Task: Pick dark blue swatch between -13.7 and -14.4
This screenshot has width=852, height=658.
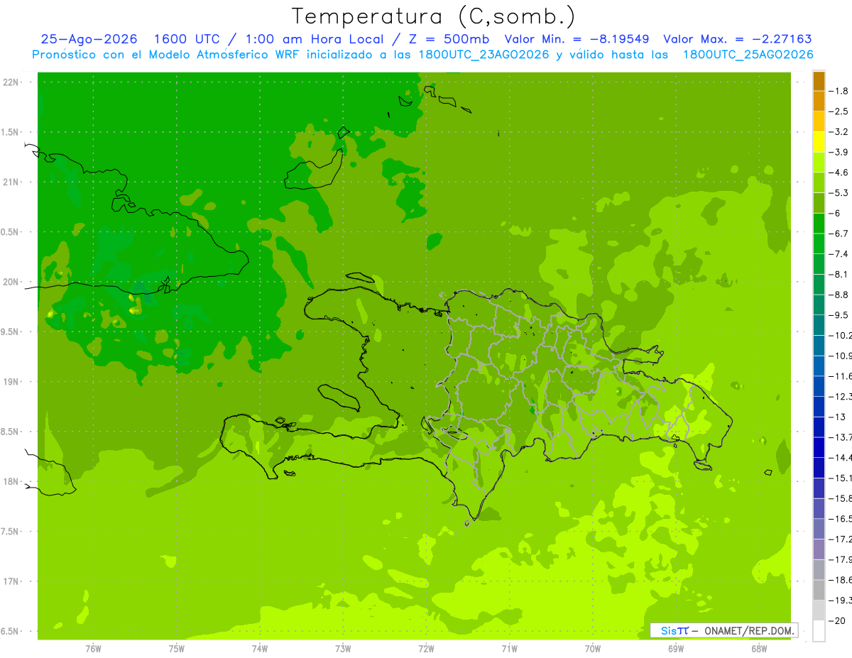Action: [819, 447]
